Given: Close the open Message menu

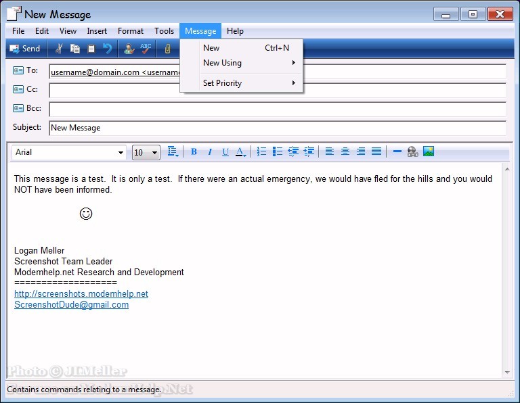Looking at the screenshot, I should click(x=200, y=31).
